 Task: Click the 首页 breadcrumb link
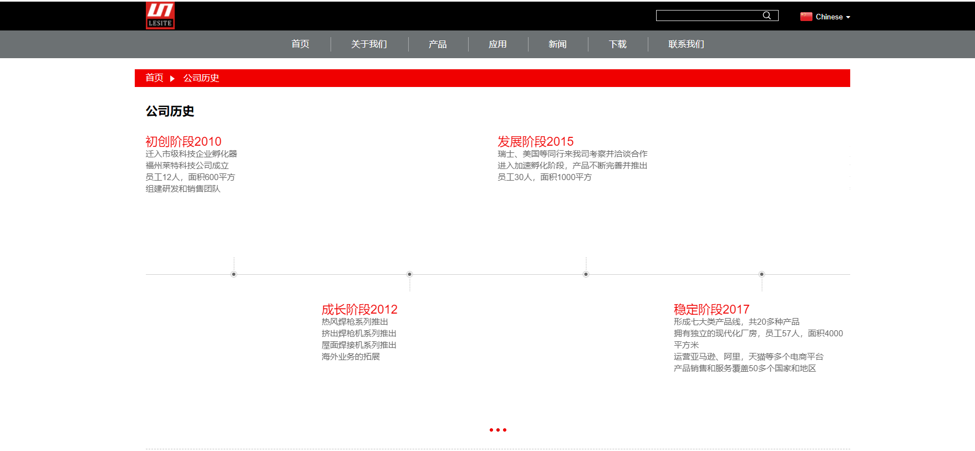coord(154,78)
